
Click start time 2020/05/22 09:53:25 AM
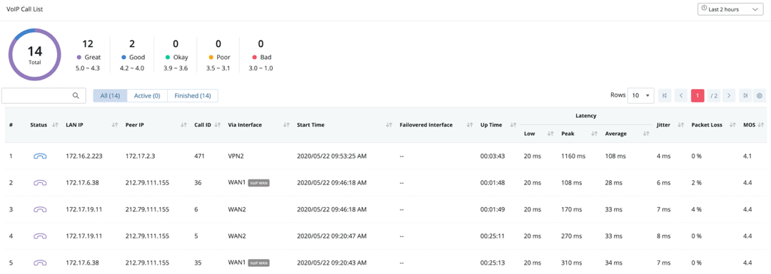331,157
